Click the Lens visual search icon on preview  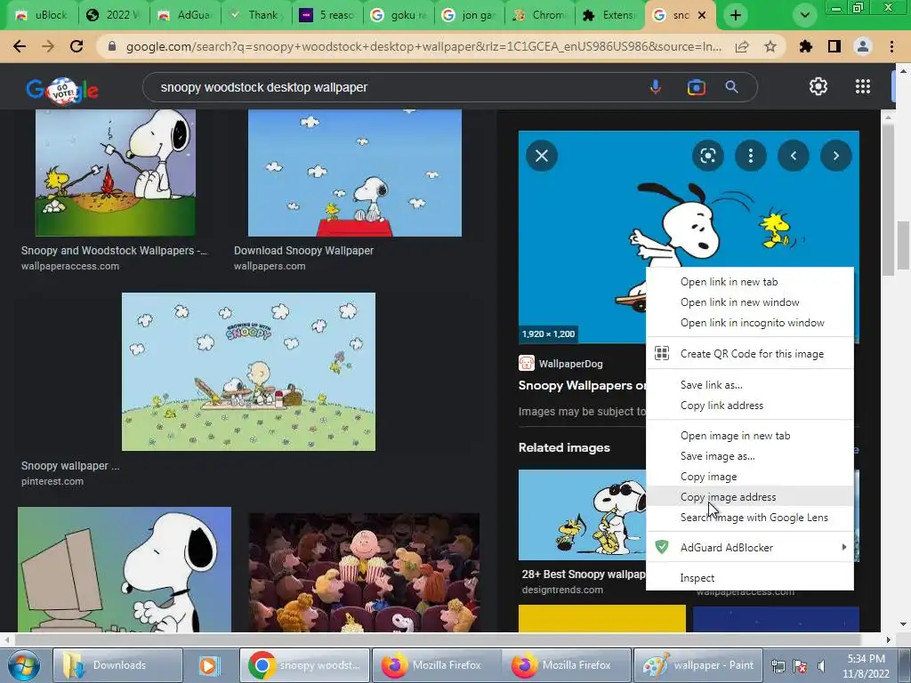(x=707, y=156)
